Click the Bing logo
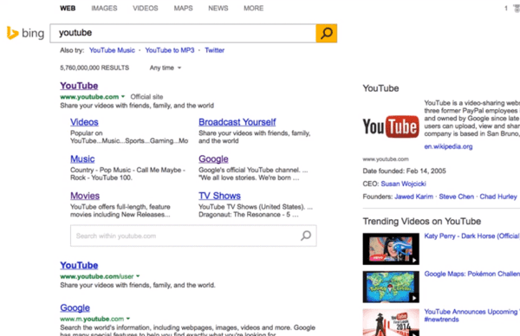The width and height of the screenshot is (520, 336). [25, 33]
